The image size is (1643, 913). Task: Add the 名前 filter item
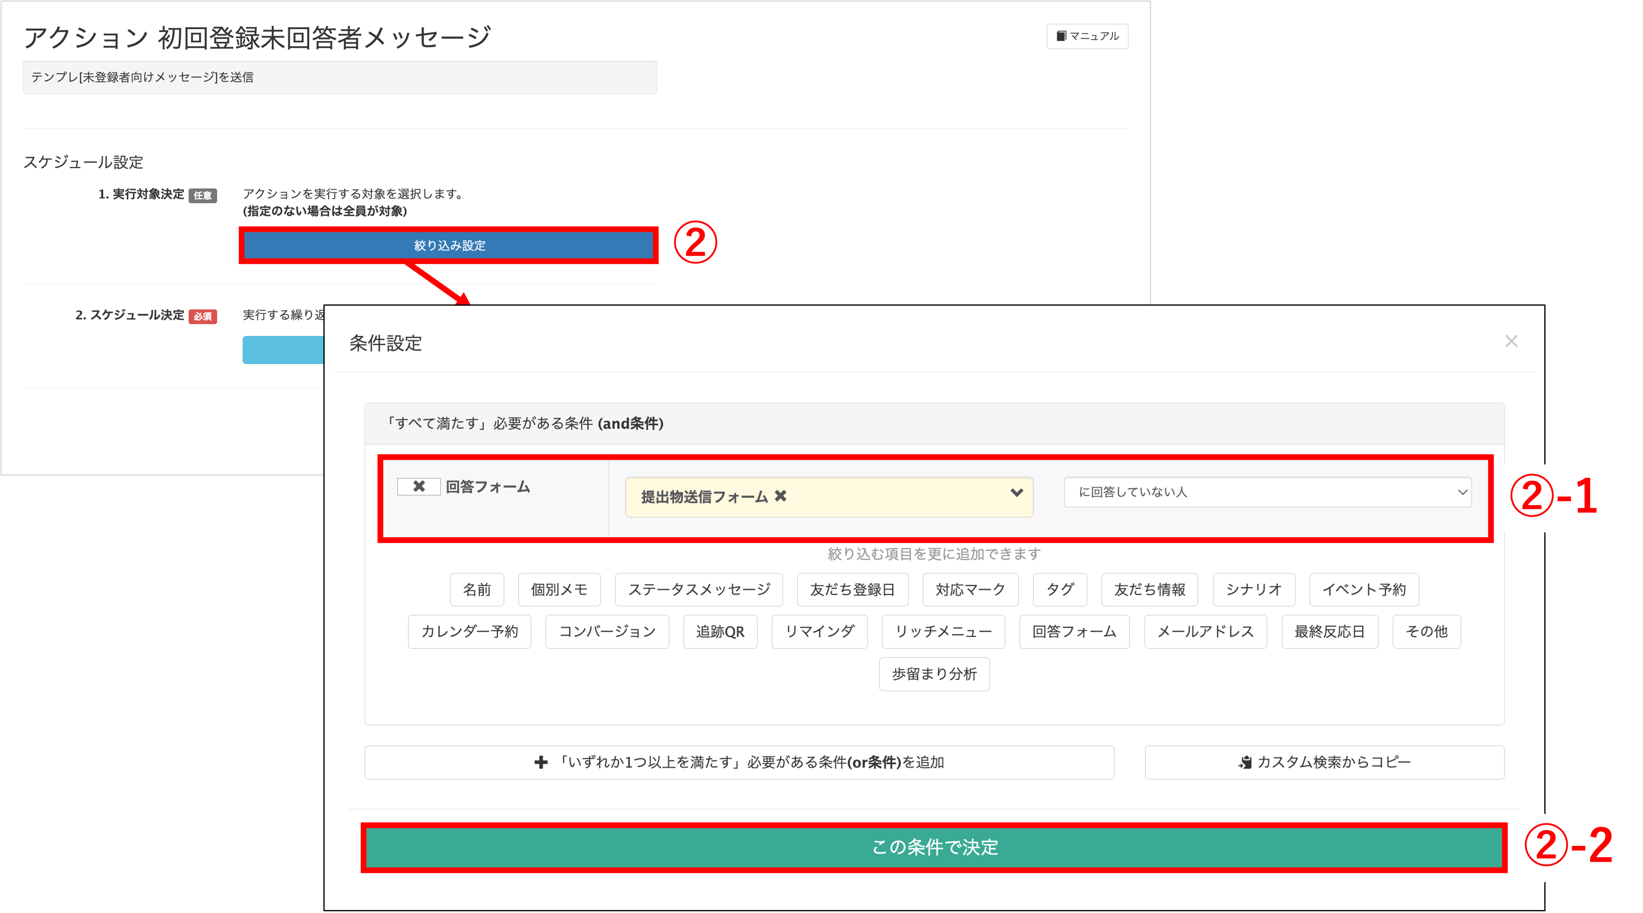click(x=476, y=589)
